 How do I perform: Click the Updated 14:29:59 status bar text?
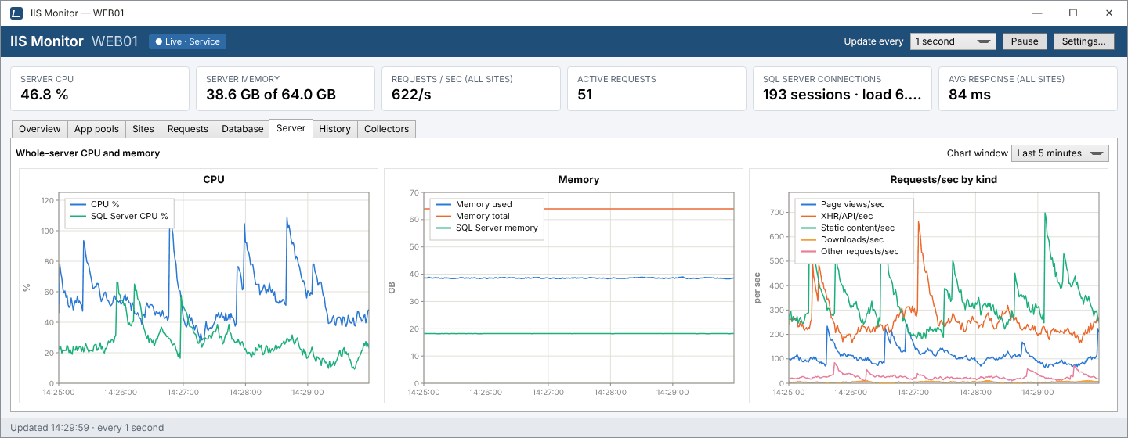[87, 428]
